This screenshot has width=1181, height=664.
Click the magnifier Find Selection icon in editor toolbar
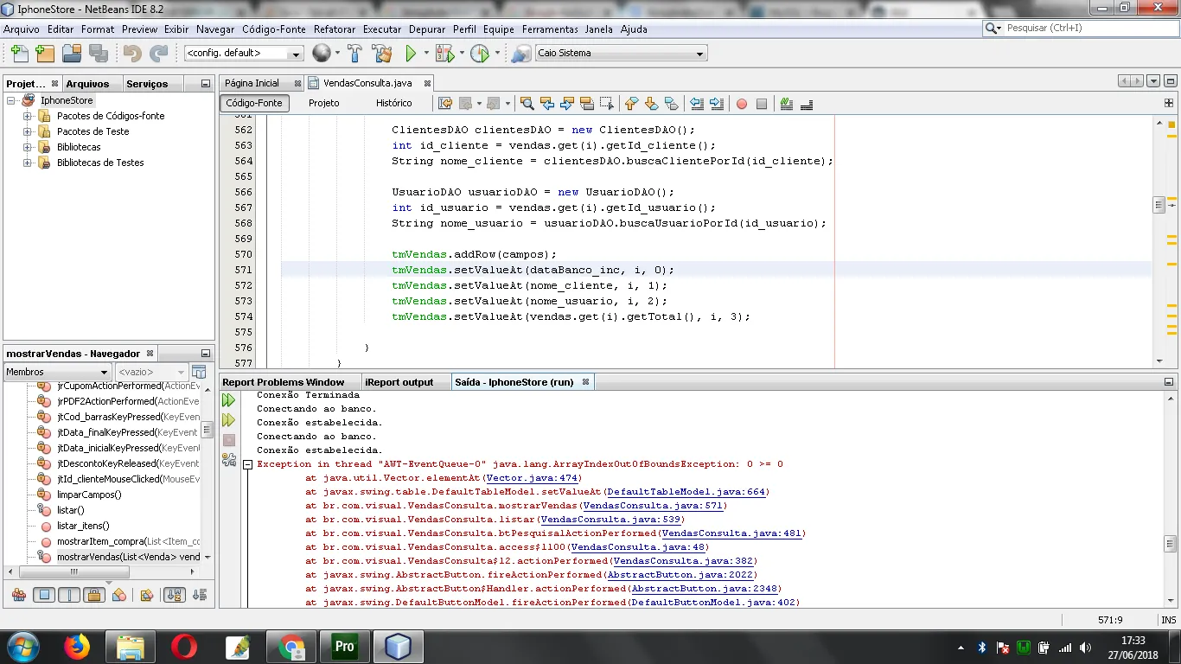pyautogui.click(x=527, y=104)
